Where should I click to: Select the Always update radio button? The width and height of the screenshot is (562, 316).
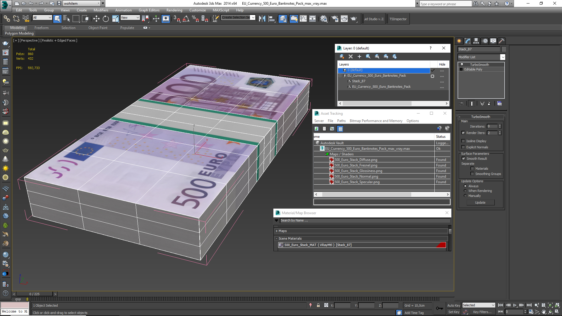point(465,186)
